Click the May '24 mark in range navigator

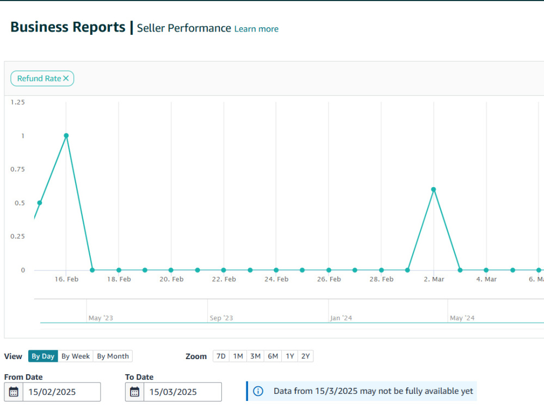462,318
